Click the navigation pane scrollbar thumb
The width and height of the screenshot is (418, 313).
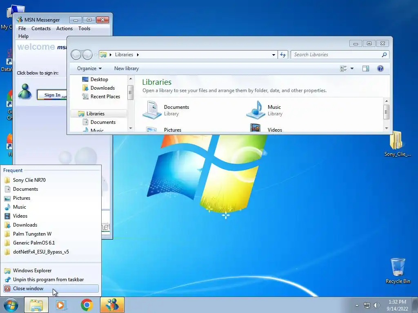(x=130, y=93)
